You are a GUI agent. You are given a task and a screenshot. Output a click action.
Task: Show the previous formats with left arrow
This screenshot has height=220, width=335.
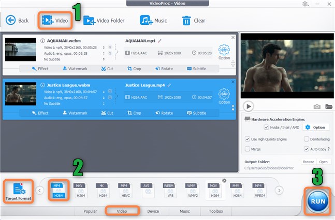(39, 191)
